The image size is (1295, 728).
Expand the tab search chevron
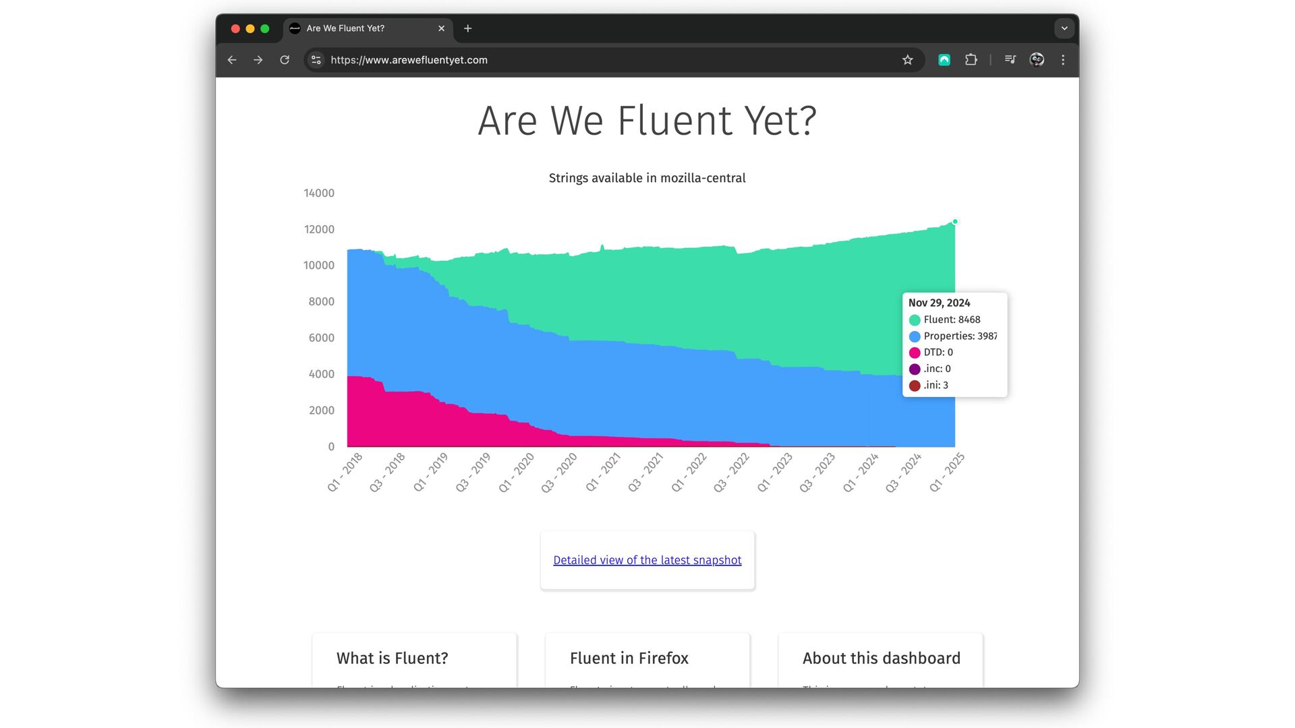click(x=1064, y=28)
